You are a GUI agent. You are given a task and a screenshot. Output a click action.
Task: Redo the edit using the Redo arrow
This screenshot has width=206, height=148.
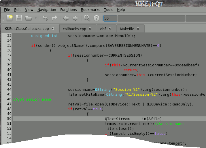point(54,18)
